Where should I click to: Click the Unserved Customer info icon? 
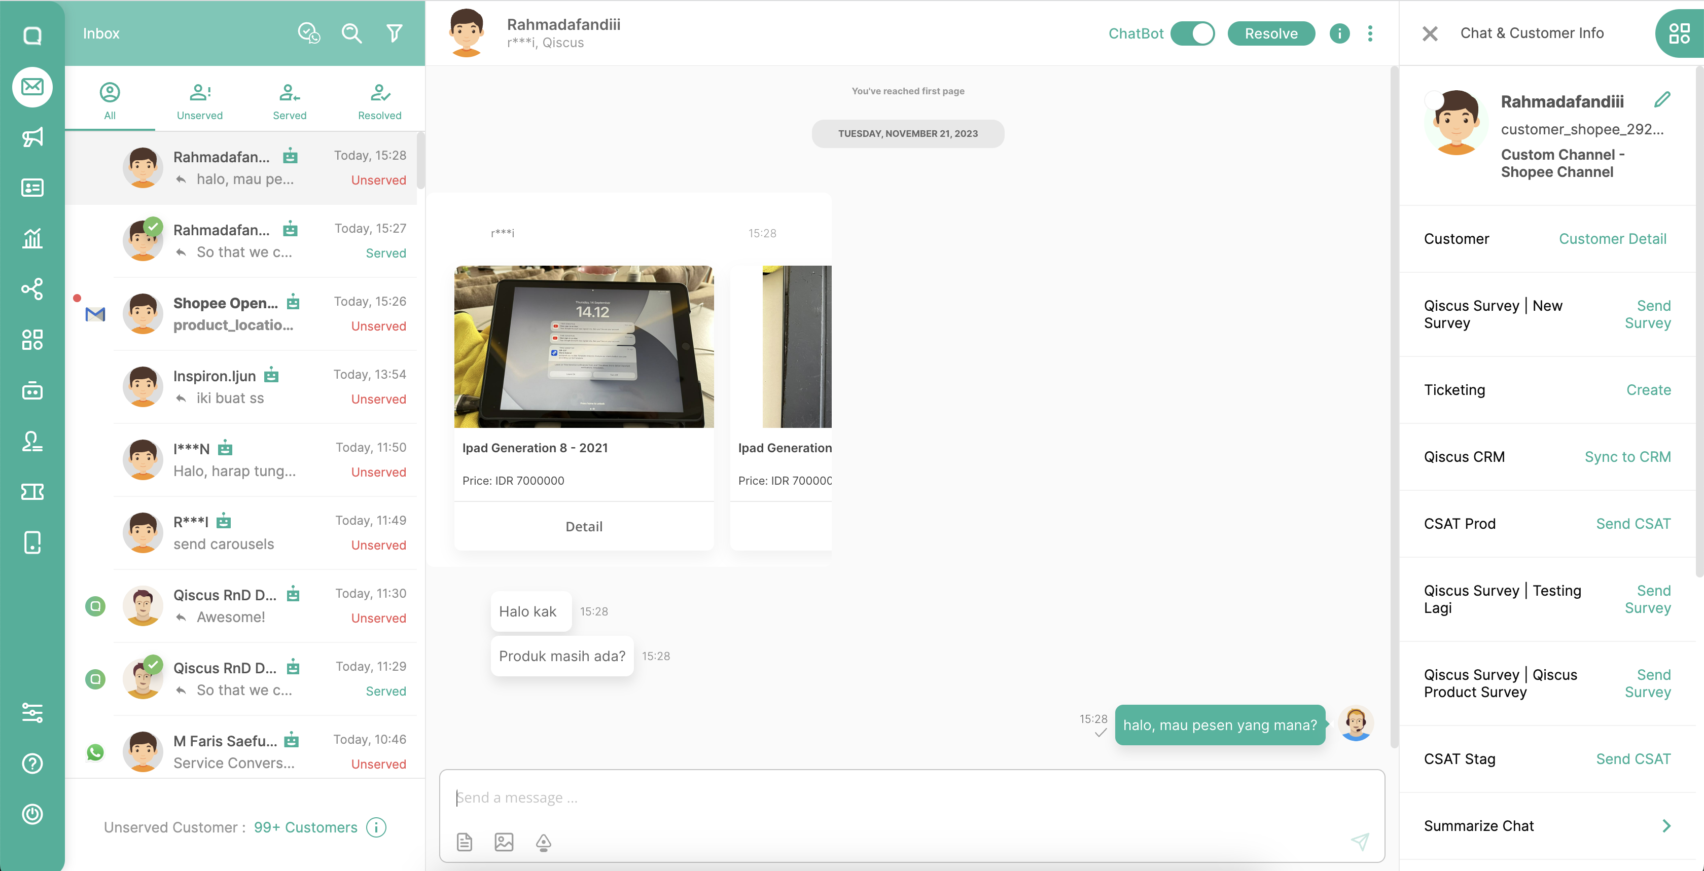click(x=376, y=827)
